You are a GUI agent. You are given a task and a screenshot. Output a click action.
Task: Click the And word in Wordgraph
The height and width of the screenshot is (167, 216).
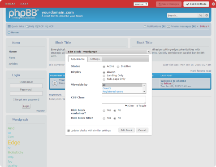(x=11, y=128)
